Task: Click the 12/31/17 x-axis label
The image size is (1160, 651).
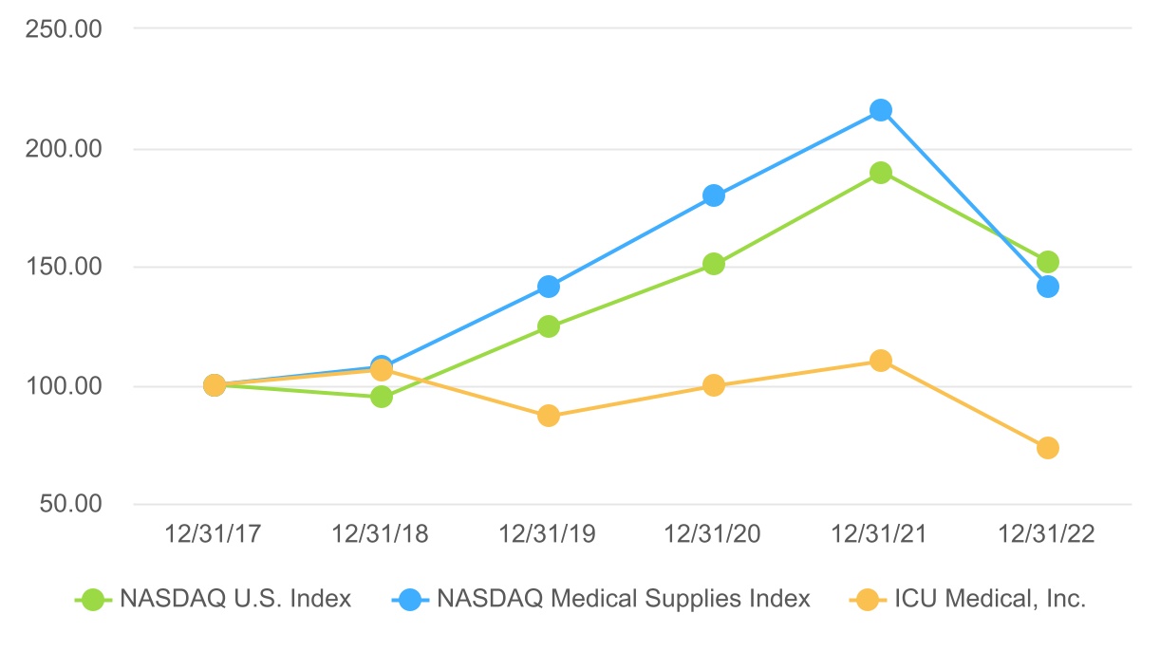Action: (214, 534)
